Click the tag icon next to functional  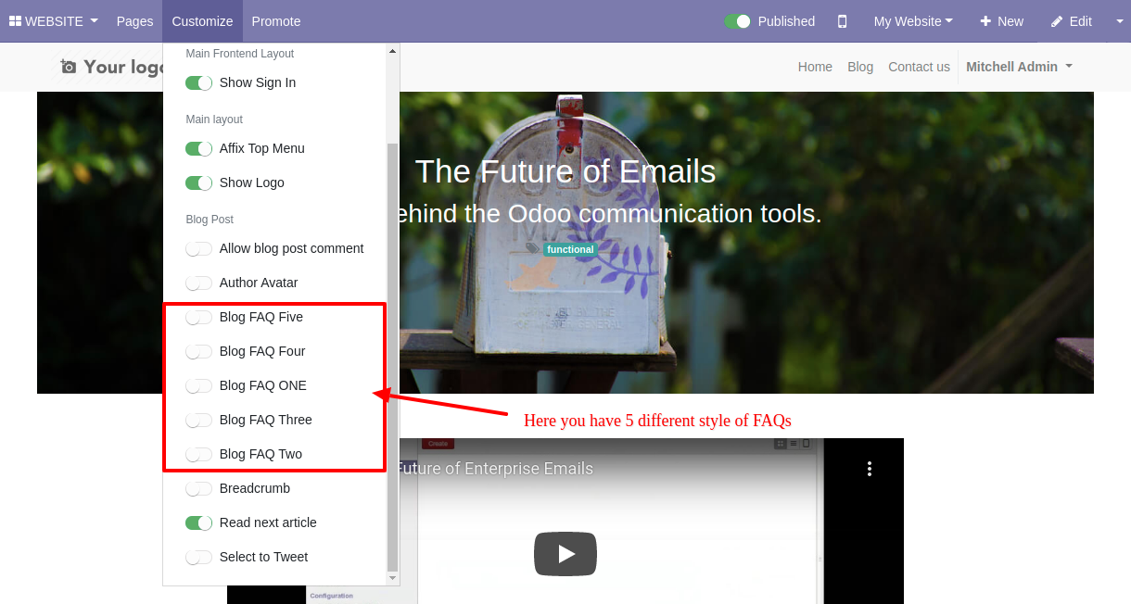pyautogui.click(x=530, y=249)
